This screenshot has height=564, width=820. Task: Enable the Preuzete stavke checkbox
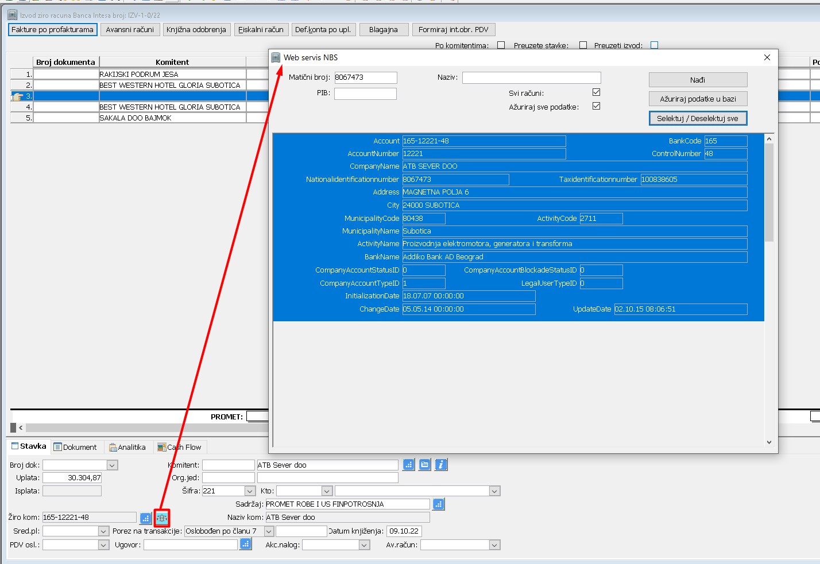pyautogui.click(x=583, y=45)
